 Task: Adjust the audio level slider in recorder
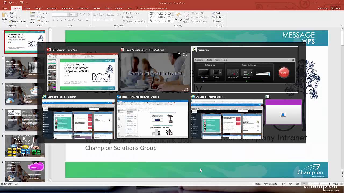click(x=263, y=73)
